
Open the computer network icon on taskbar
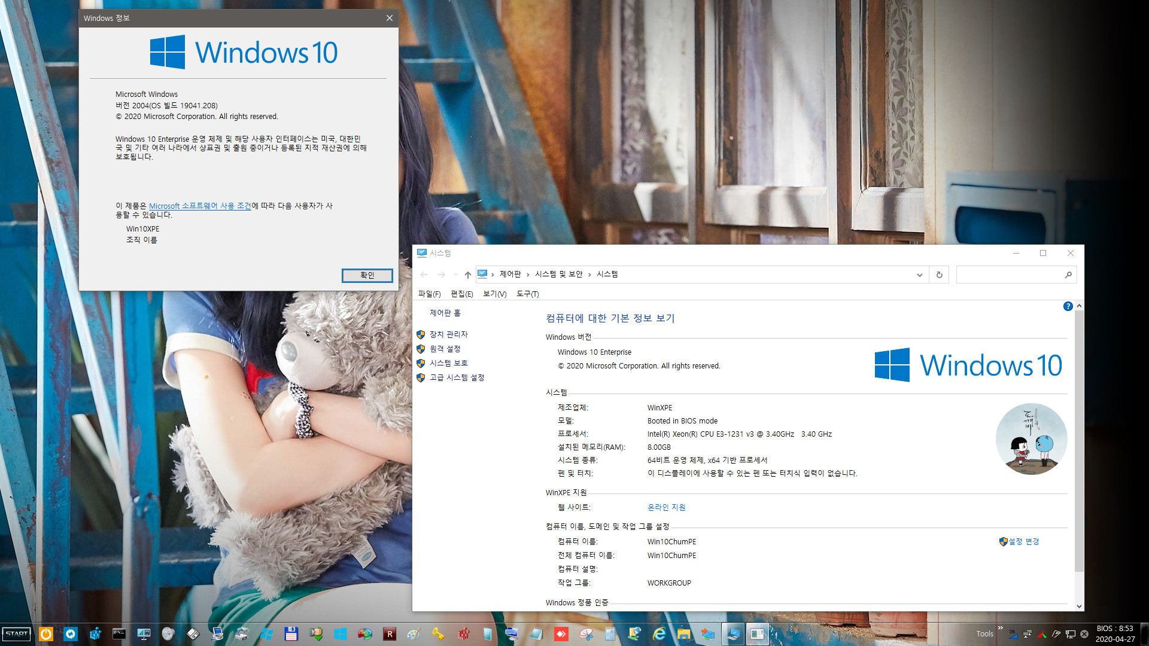(x=217, y=634)
